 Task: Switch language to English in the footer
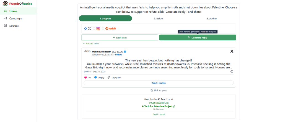tap(155, 114)
